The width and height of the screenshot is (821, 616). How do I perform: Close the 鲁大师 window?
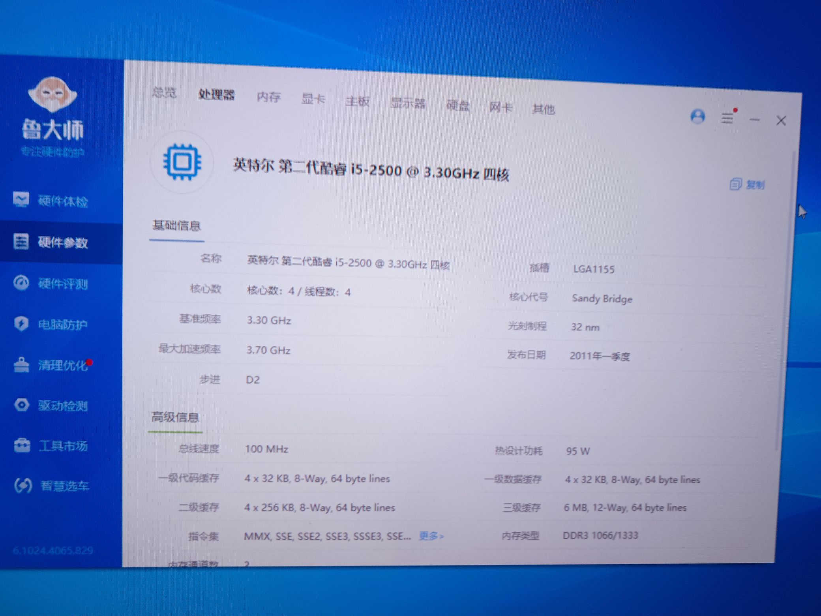(781, 121)
